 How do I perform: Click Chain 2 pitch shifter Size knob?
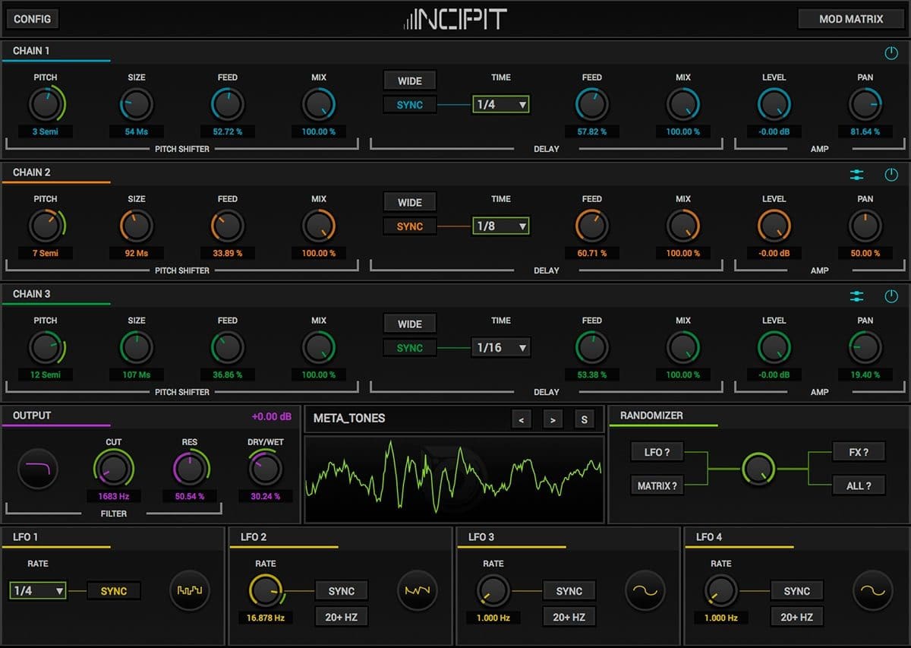[137, 226]
